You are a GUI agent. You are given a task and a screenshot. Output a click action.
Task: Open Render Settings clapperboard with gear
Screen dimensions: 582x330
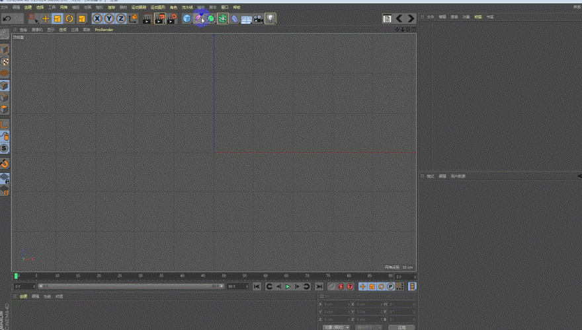[172, 18]
